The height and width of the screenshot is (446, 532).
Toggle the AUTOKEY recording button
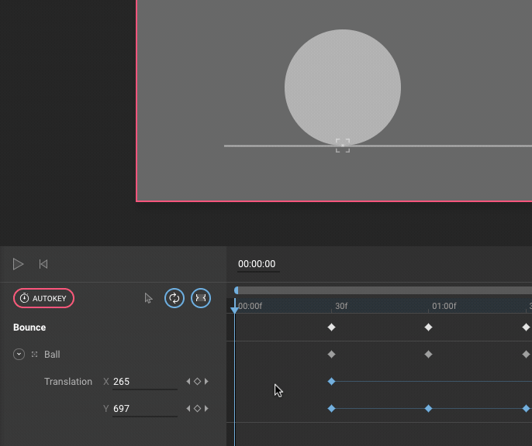click(x=43, y=298)
